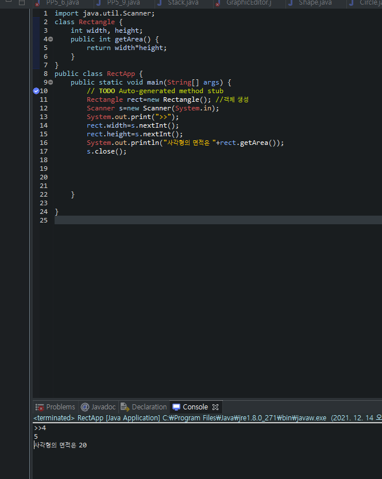Click the Problems view icon
The image size is (382, 479).
pyautogui.click(x=40, y=407)
